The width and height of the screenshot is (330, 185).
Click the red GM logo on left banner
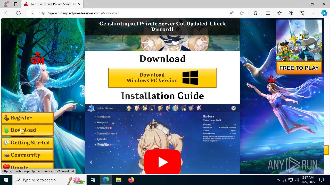pos(37,58)
